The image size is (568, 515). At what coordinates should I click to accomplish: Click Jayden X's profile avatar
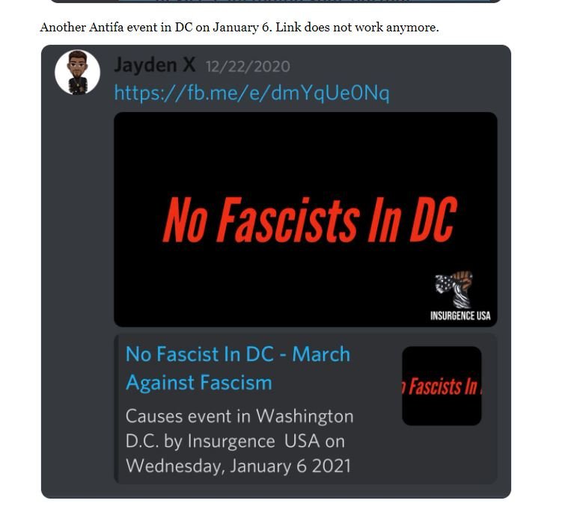pos(77,73)
